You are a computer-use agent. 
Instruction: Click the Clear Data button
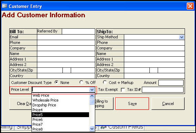21,104
